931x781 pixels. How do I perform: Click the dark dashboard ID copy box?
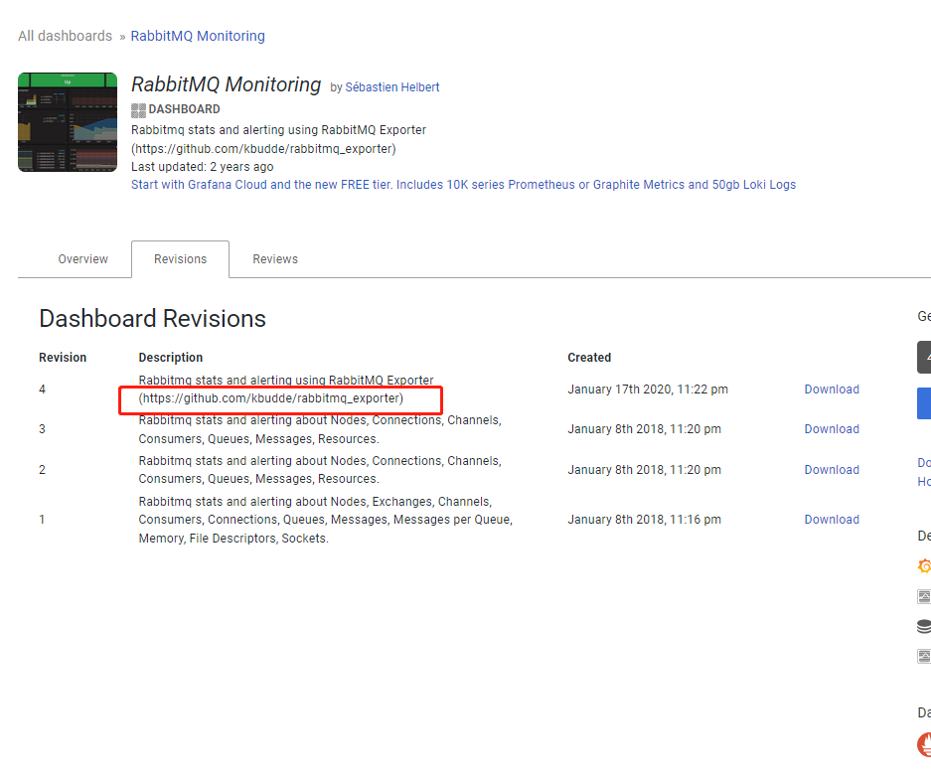[x=924, y=357]
